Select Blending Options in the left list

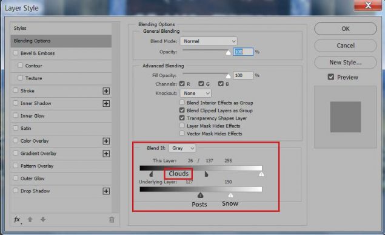pos(61,41)
